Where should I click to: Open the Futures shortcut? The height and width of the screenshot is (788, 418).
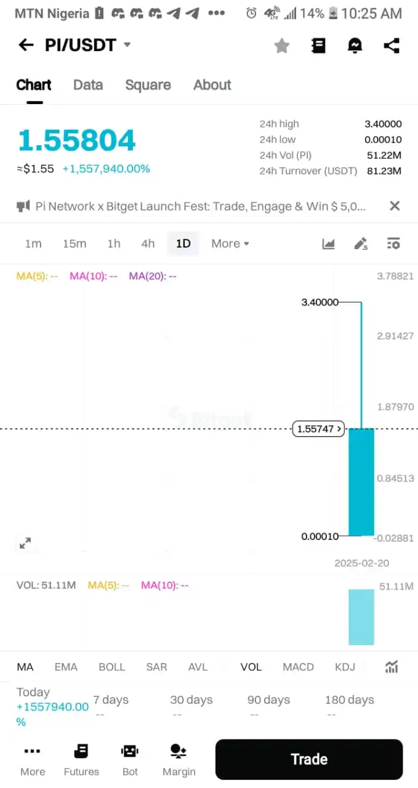point(81,760)
